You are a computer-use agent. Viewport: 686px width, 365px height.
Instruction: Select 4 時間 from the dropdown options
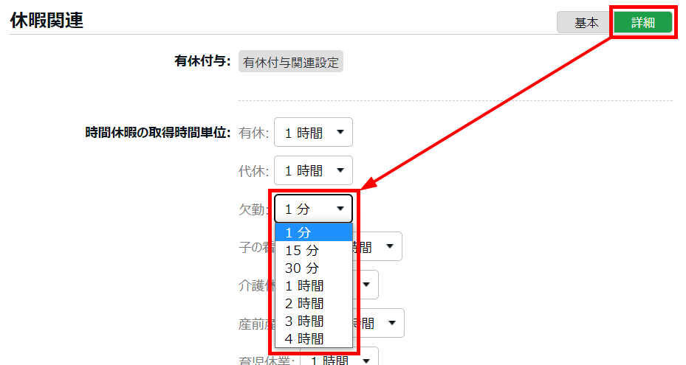pos(313,338)
